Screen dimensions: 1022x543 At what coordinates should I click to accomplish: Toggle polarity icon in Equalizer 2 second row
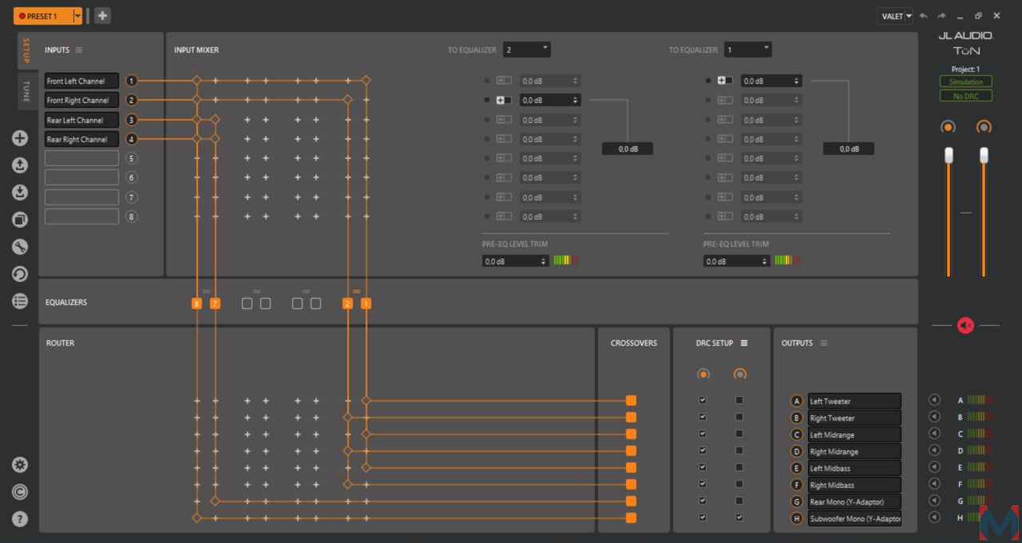[504, 101]
